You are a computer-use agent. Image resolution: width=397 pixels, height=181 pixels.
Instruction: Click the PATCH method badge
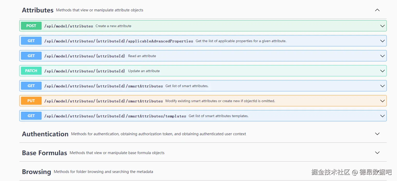click(31, 71)
